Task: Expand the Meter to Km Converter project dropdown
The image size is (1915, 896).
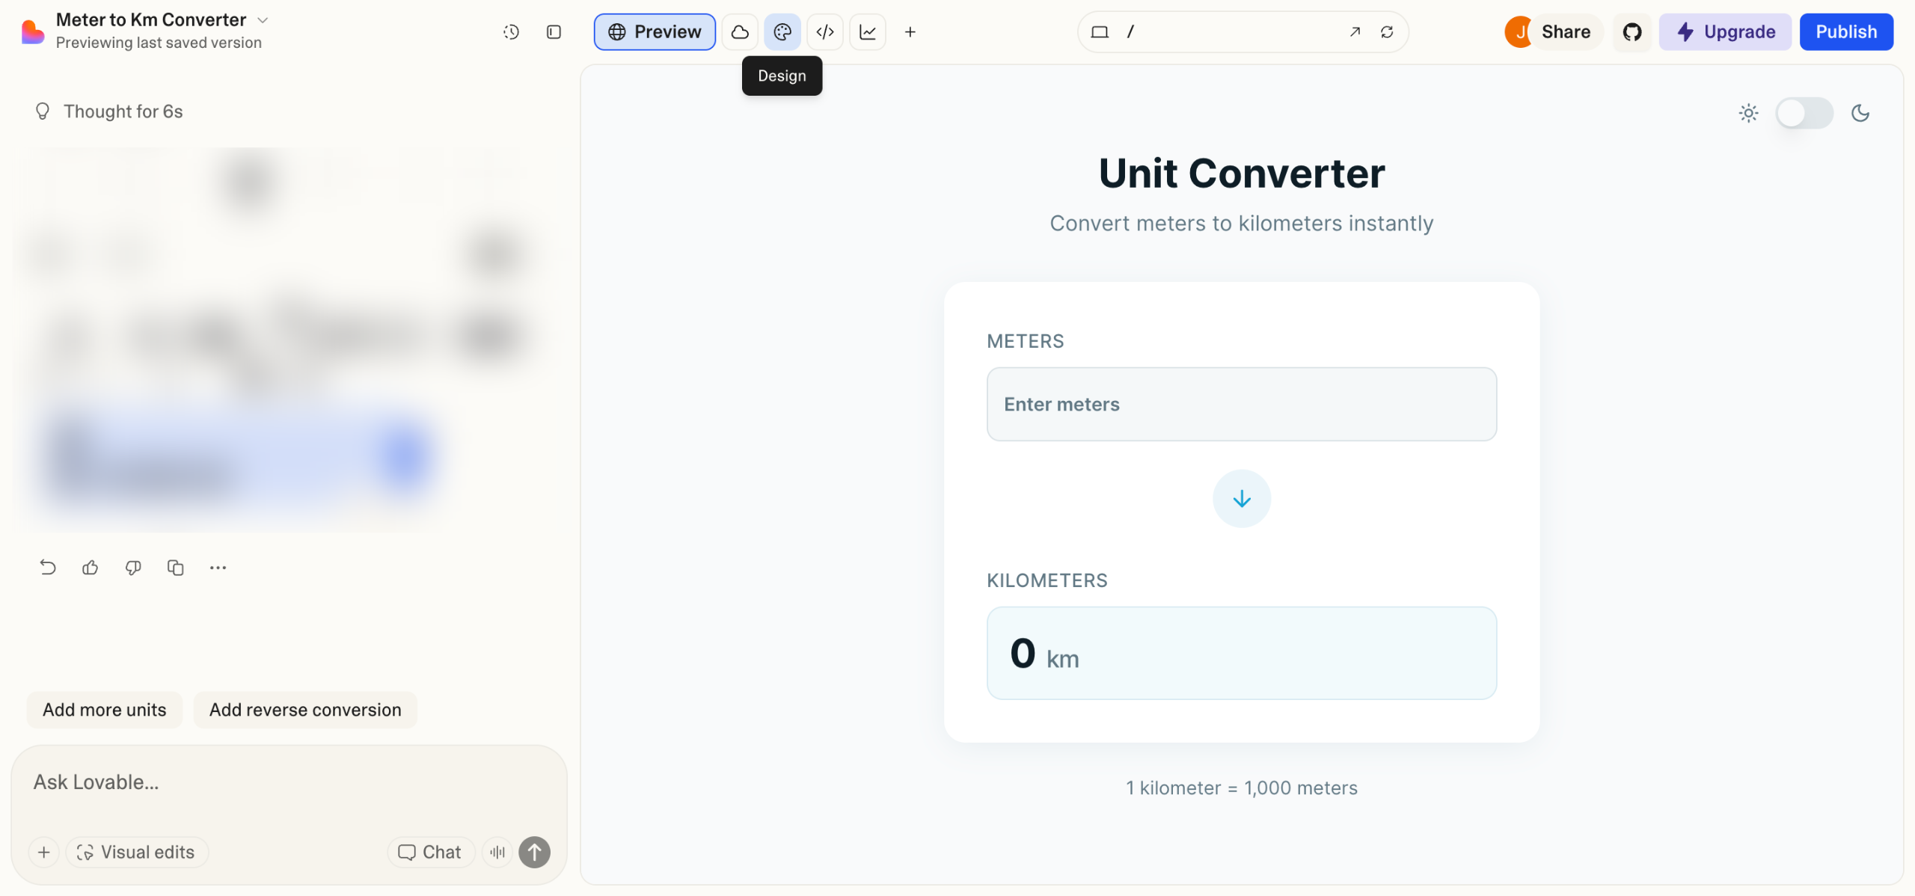Action: tap(263, 20)
